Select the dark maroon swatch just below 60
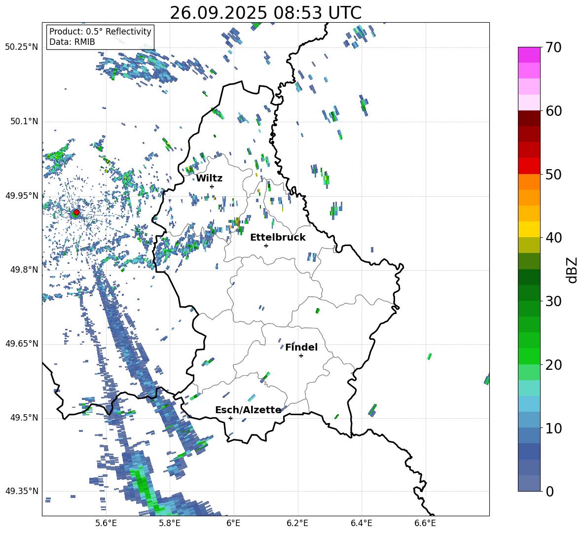Screen dimensions: 584x533 coord(529,118)
